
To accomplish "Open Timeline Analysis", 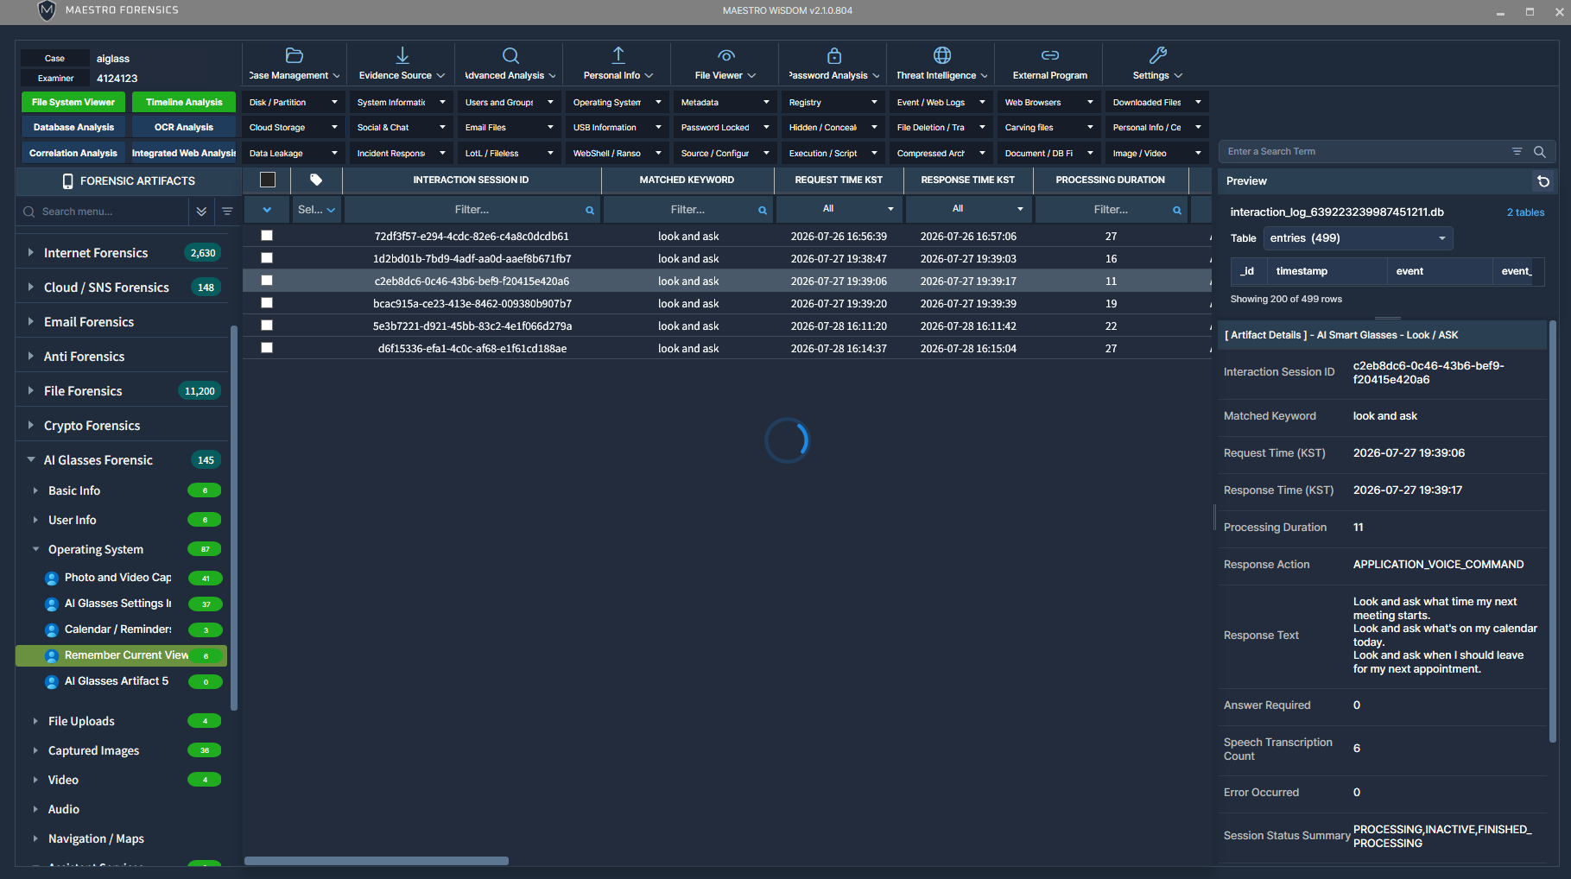I will point(184,103).
